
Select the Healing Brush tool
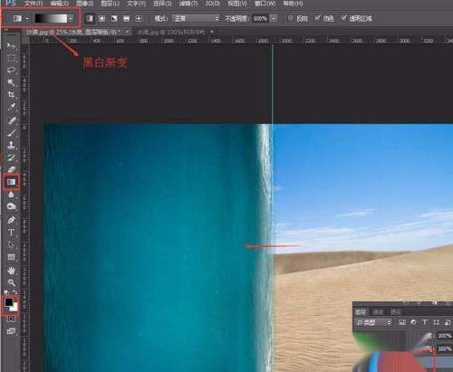click(11, 120)
